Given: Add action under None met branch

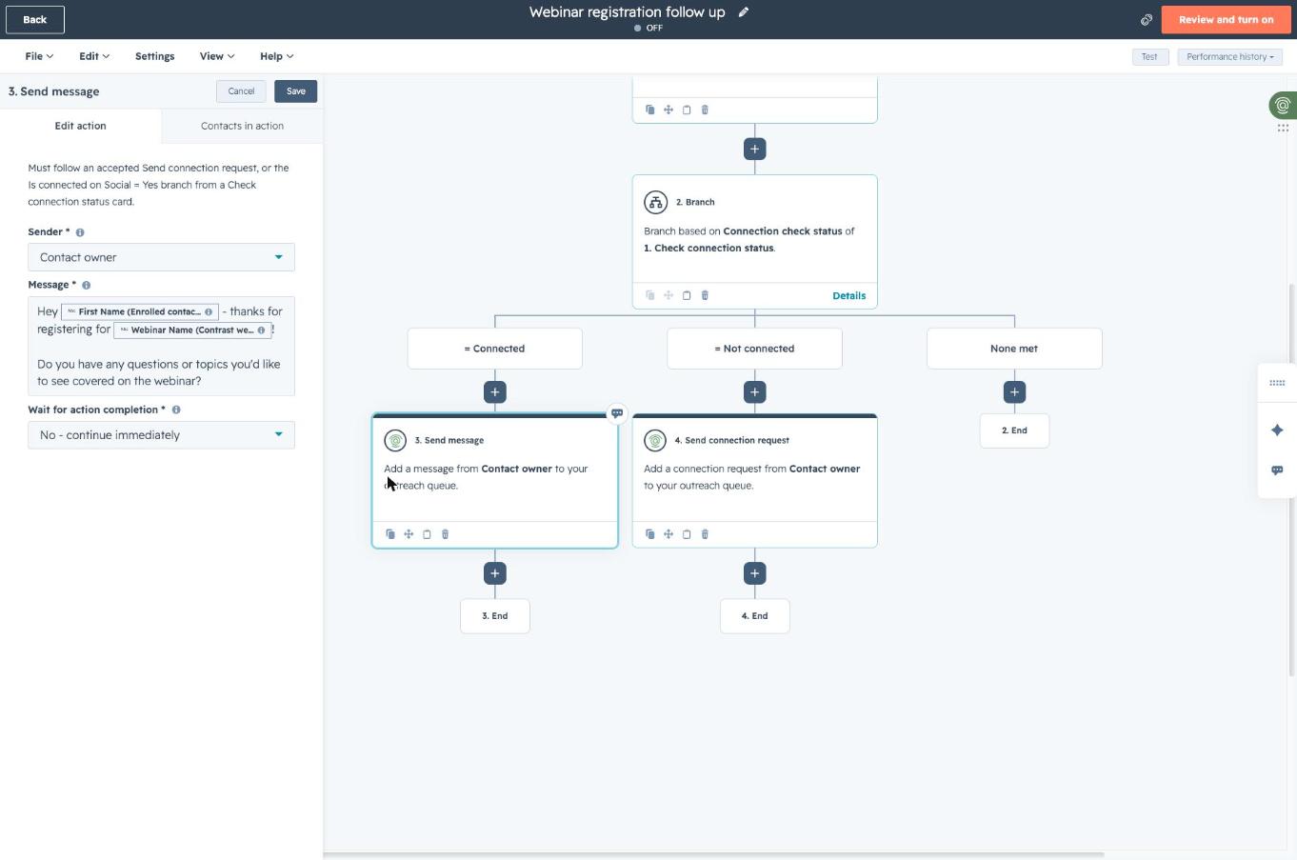Looking at the screenshot, I should (1014, 391).
